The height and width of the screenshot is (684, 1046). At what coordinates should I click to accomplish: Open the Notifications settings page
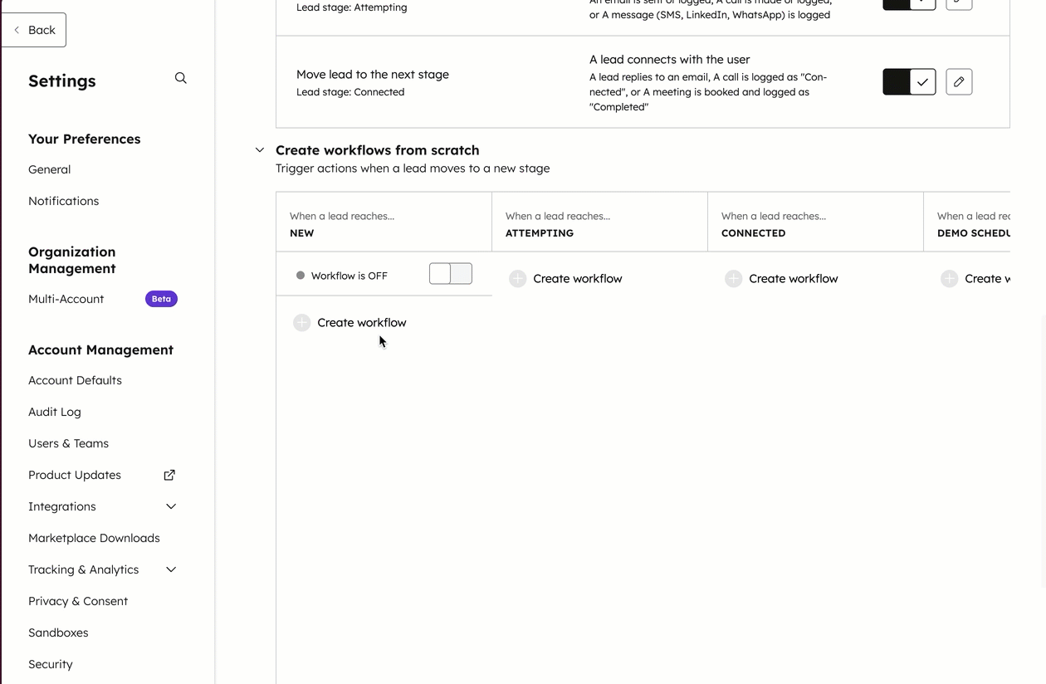coord(63,201)
